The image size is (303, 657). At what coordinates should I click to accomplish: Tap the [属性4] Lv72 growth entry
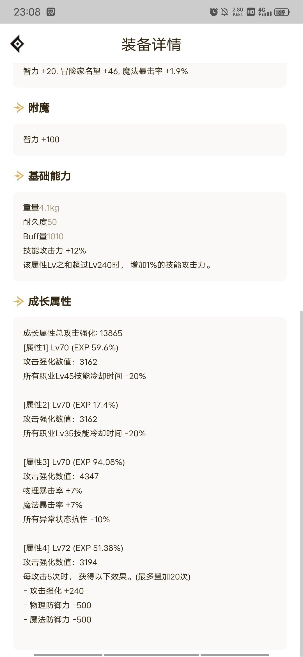[x=73, y=548]
